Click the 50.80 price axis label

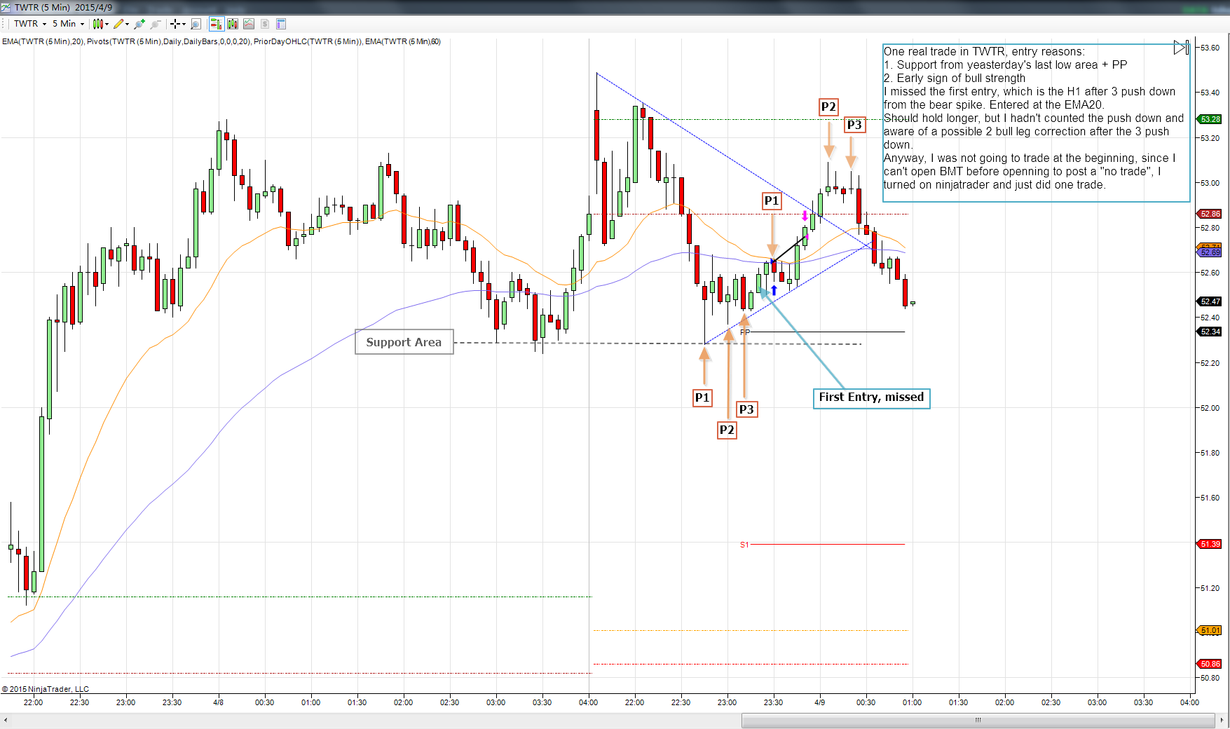(x=1210, y=678)
